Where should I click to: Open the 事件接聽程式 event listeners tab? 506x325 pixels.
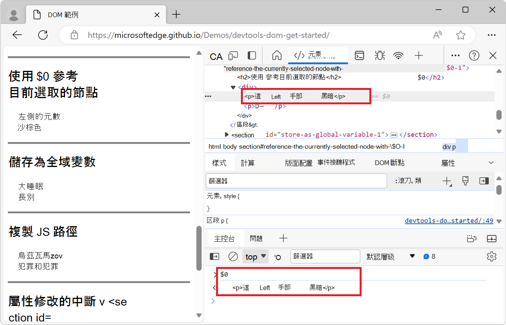(336, 163)
